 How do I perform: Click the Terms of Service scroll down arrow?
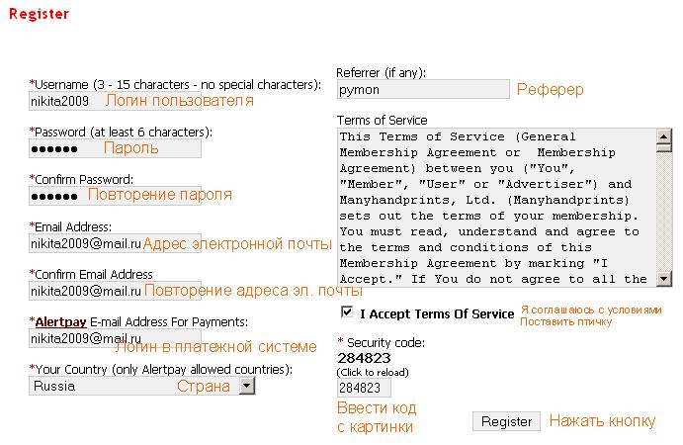point(664,279)
